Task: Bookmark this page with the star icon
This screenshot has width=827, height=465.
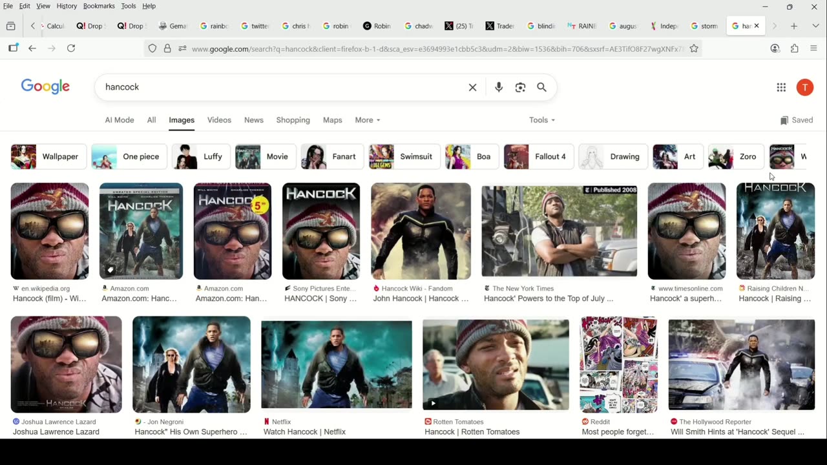Action: coord(694,48)
